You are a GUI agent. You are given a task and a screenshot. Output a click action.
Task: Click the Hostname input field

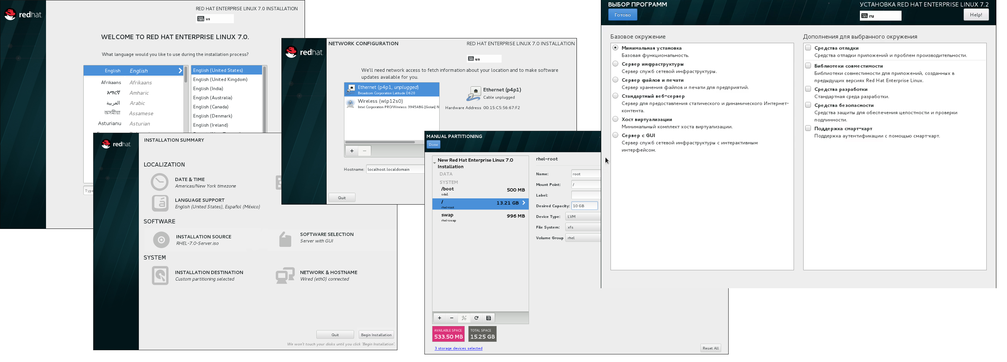point(395,169)
